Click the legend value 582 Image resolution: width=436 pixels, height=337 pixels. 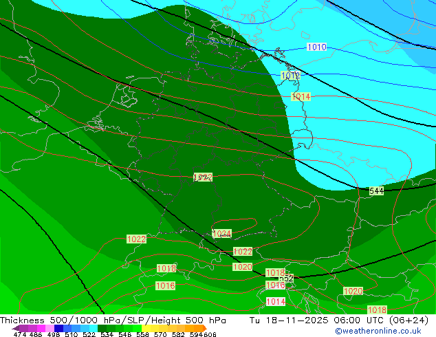coord(178,334)
